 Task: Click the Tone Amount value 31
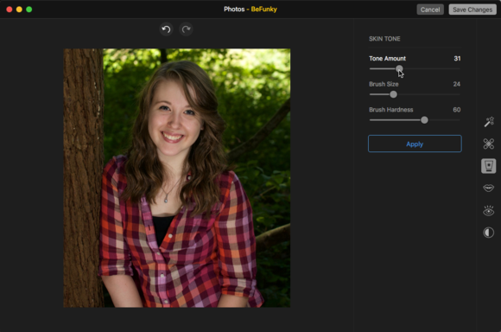(457, 59)
